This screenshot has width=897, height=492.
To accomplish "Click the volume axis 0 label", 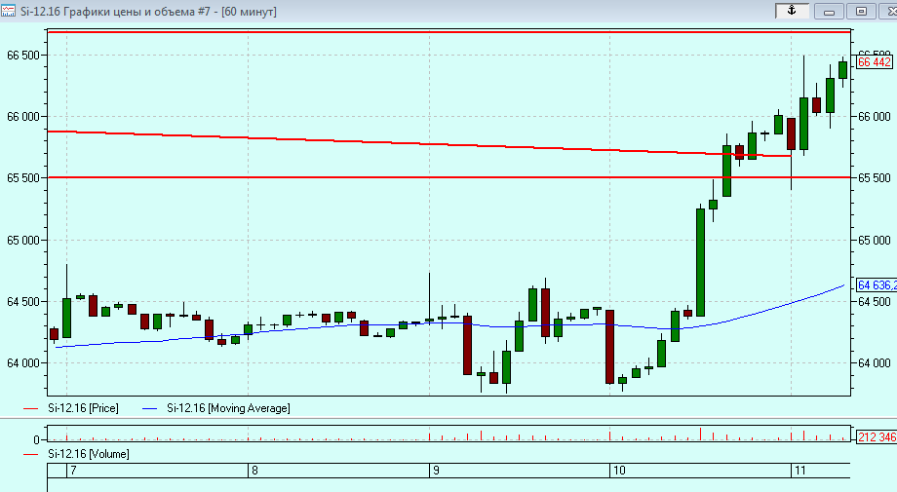I will pyautogui.click(x=37, y=440).
